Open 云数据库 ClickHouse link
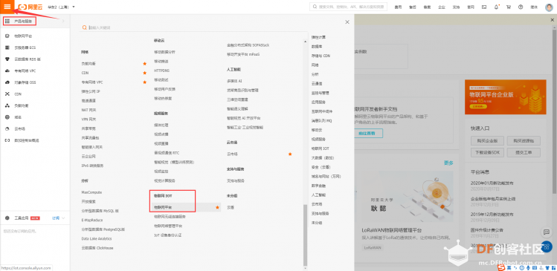The image size is (557, 271). click(x=97, y=248)
